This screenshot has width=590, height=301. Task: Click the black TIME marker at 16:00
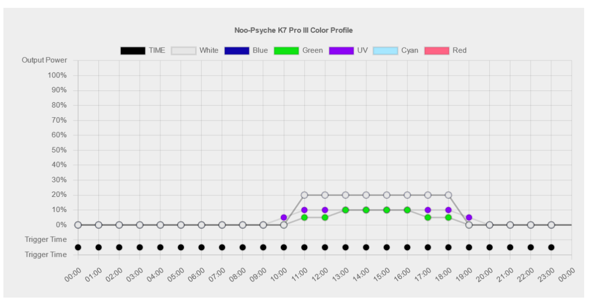[x=407, y=247]
